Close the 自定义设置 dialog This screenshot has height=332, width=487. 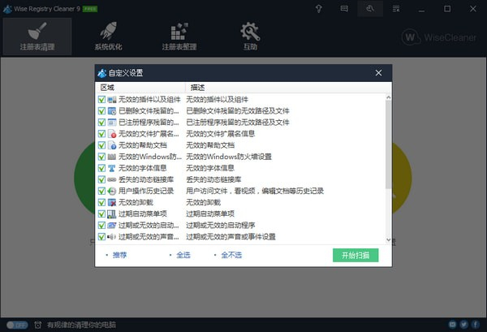tap(378, 72)
